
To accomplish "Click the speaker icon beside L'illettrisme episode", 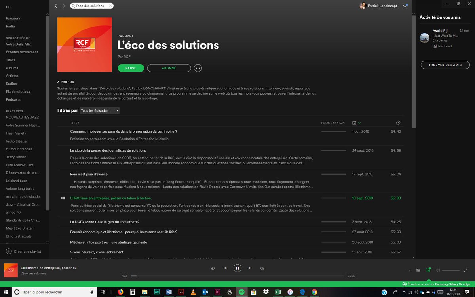I will 63,198.
